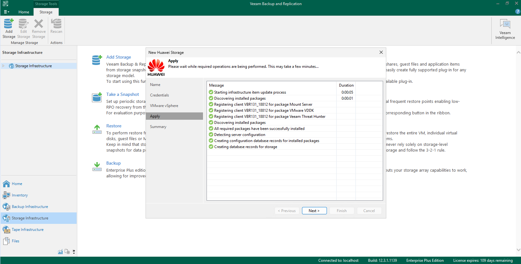Expand the Storage Infrastructure tree node

tap(4, 66)
